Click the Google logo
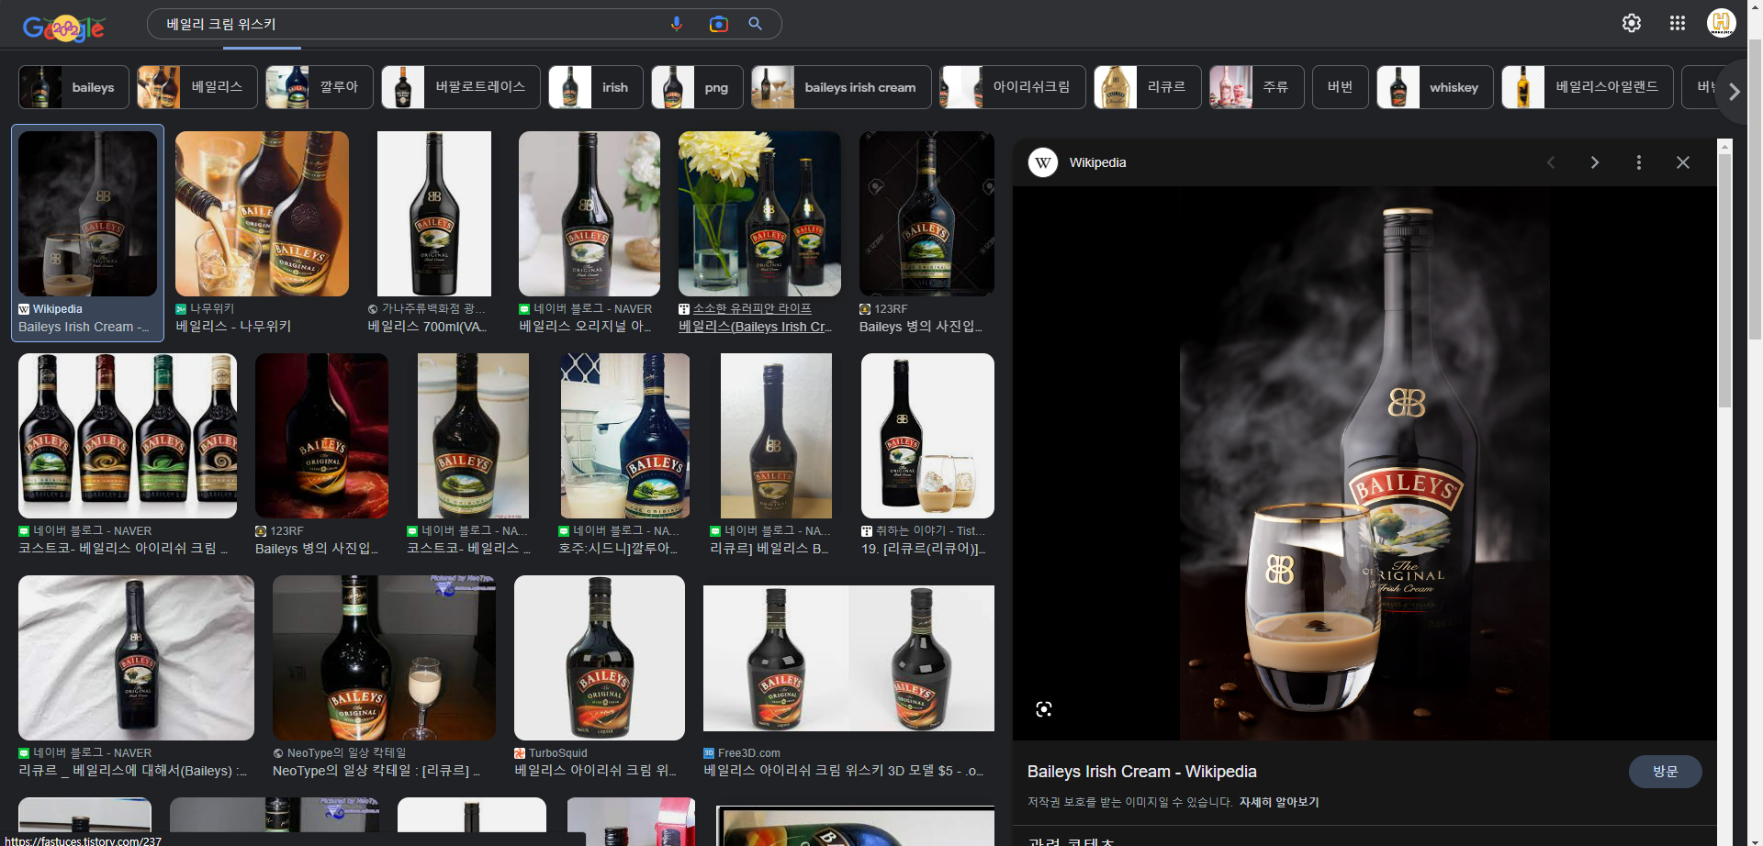 coord(63,28)
